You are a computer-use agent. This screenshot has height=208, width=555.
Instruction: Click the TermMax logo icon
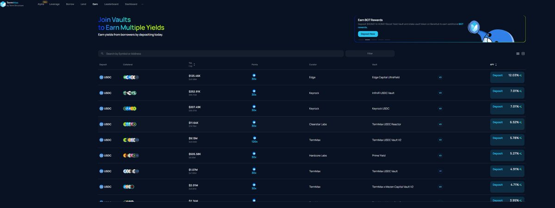(x=3, y=4)
